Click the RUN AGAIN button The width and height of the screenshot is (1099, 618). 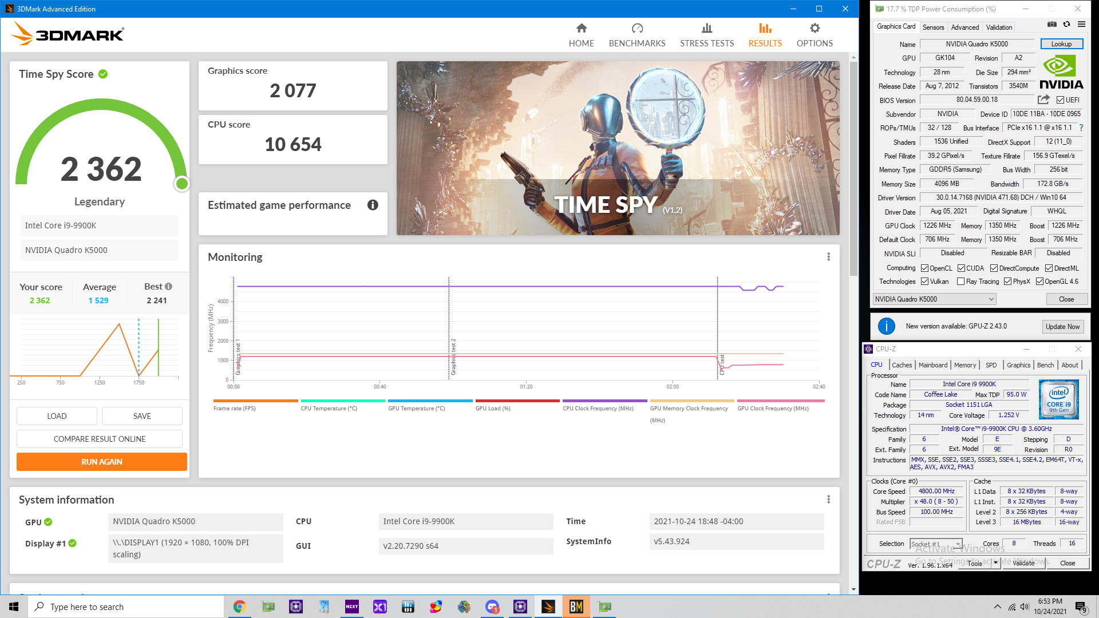pos(102,462)
